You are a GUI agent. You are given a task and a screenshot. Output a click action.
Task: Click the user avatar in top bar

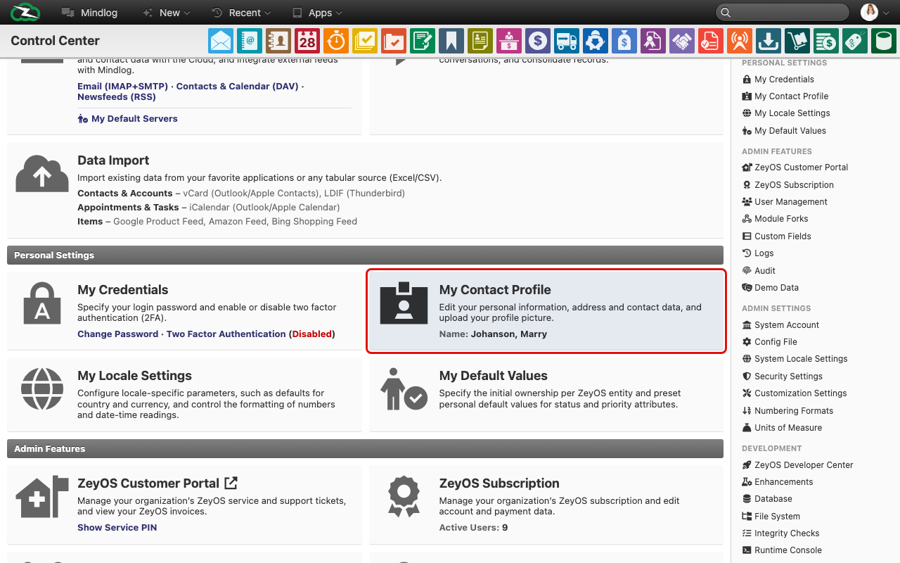point(870,12)
